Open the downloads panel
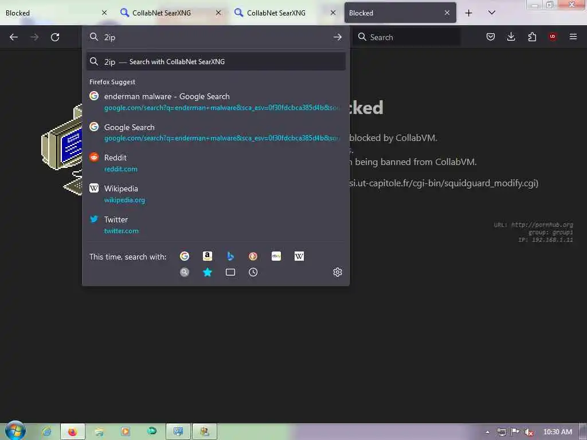Image resolution: width=587 pixels, height=440 pixels. click(x=511, y=37)
